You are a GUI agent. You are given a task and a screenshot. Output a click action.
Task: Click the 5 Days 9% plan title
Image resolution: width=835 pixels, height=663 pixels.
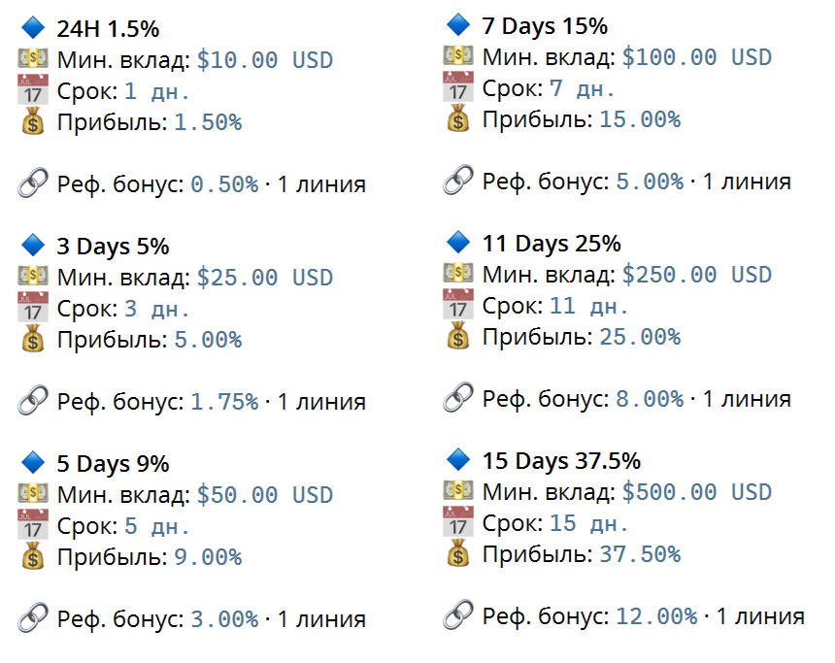[113, 464]
